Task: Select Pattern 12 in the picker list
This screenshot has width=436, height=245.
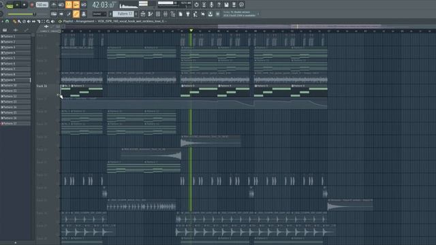Action: coord(15,97)
